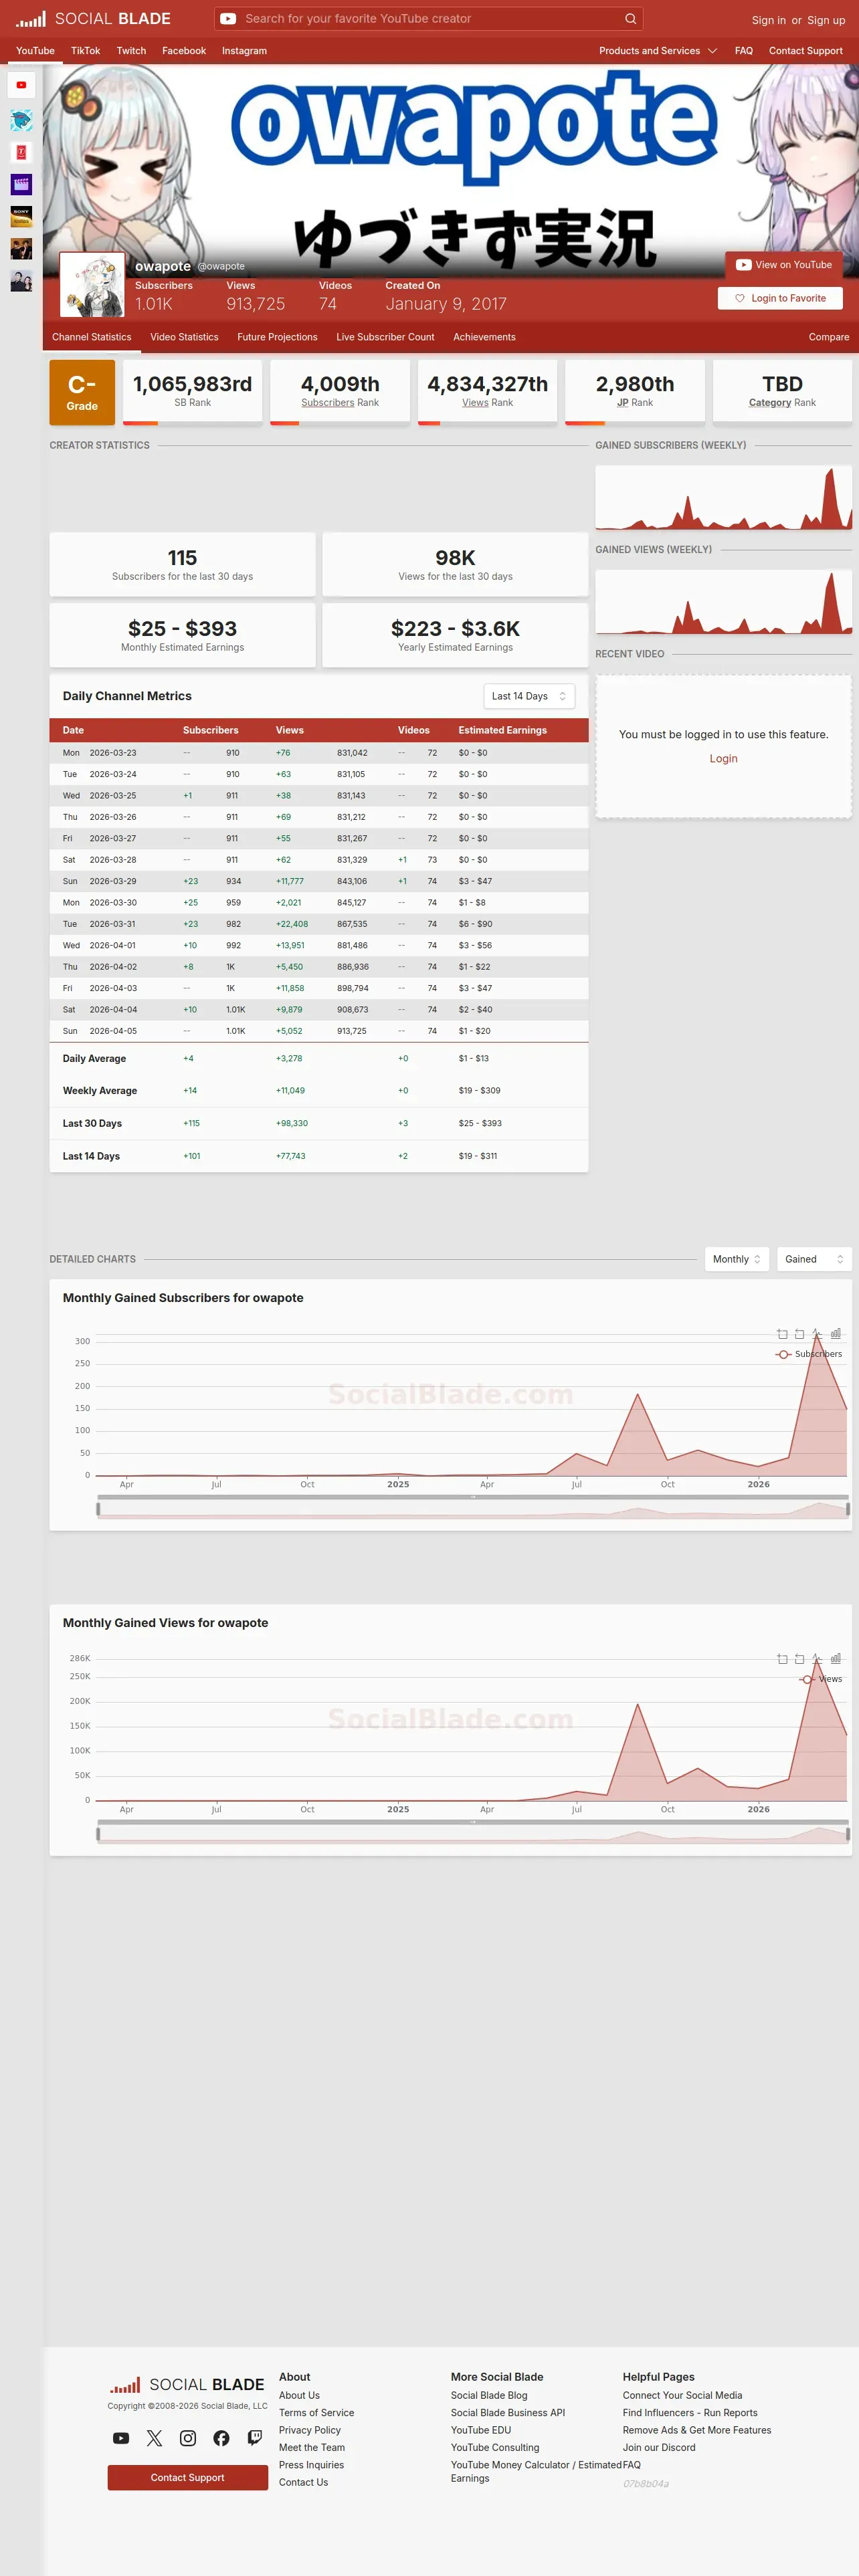The width and height of the screenshot is (859, 2576).
Task: Open the footer Facebook social icon
Action: click(221, 2438)
